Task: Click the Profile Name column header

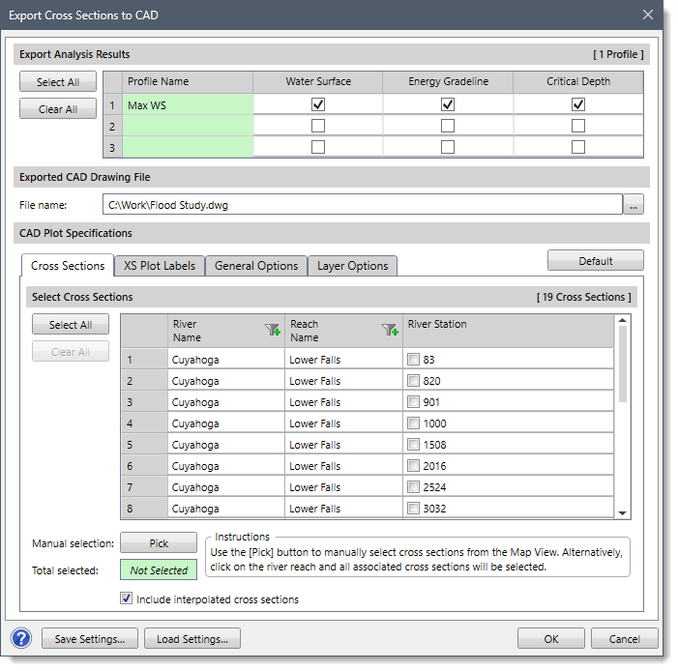Action: pyautogui.click(x=188, y=82)
